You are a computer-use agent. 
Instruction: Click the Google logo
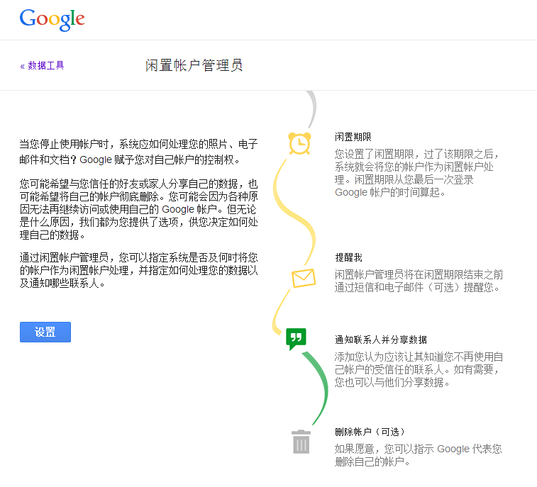pyautogui.click(x=52, y=19)
